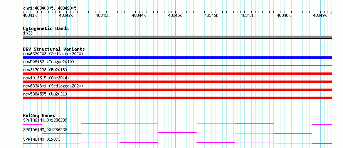Image resolution: width=343 pixels, height=148 pixels.
Task: Click the blue nsv6320203 variant bar
Action: (177, 58)
